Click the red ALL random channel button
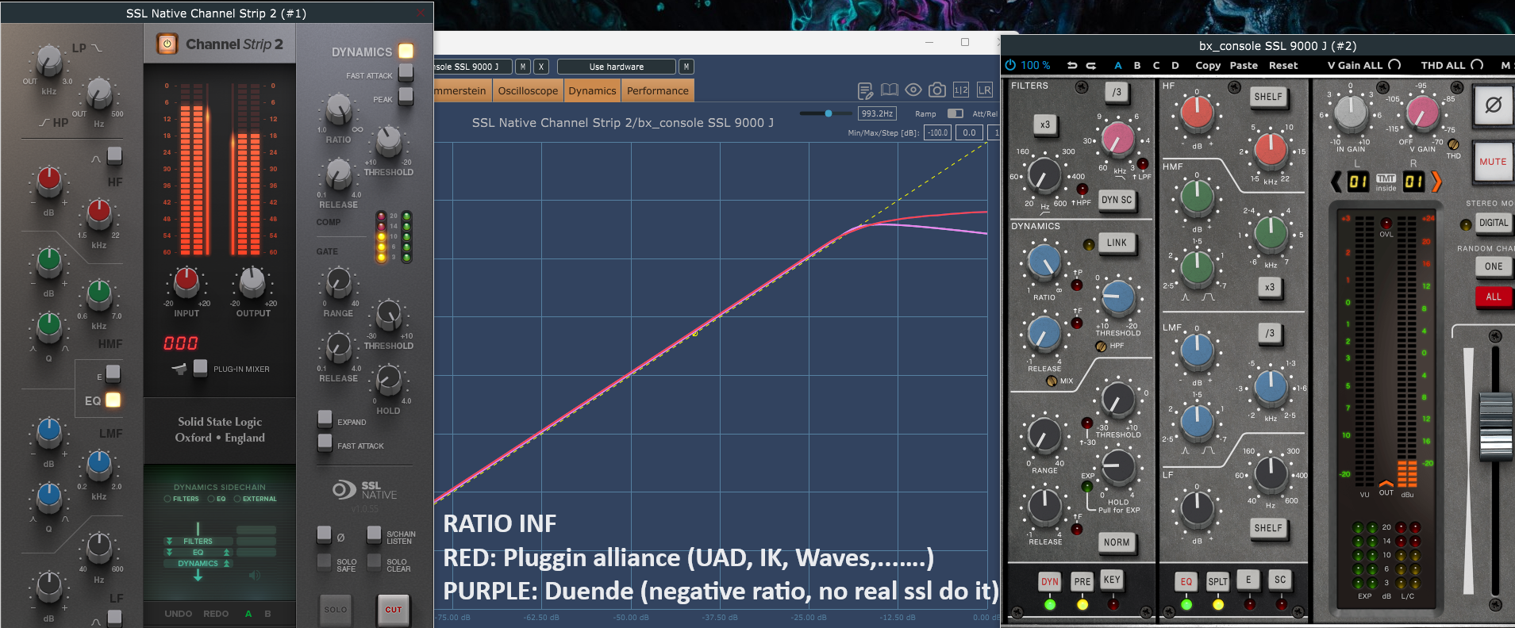The width and height of the screenshot is (1515, 628). pyautogui.click(x=1494, y=297)
